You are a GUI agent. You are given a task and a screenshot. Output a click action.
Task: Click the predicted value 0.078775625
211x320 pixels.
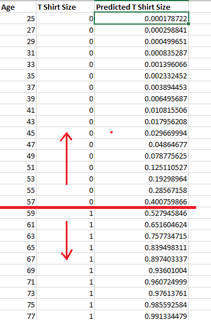(x=141, y=156)
